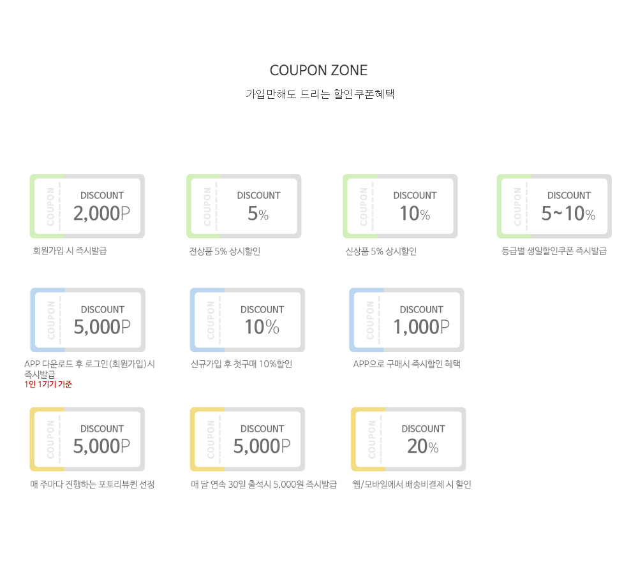This screenshot has height=579, width=638.
Task: Click the '매 주마다 진행하는 포토리뷰퀸 선정' caption
Action: tap(93, 485)
